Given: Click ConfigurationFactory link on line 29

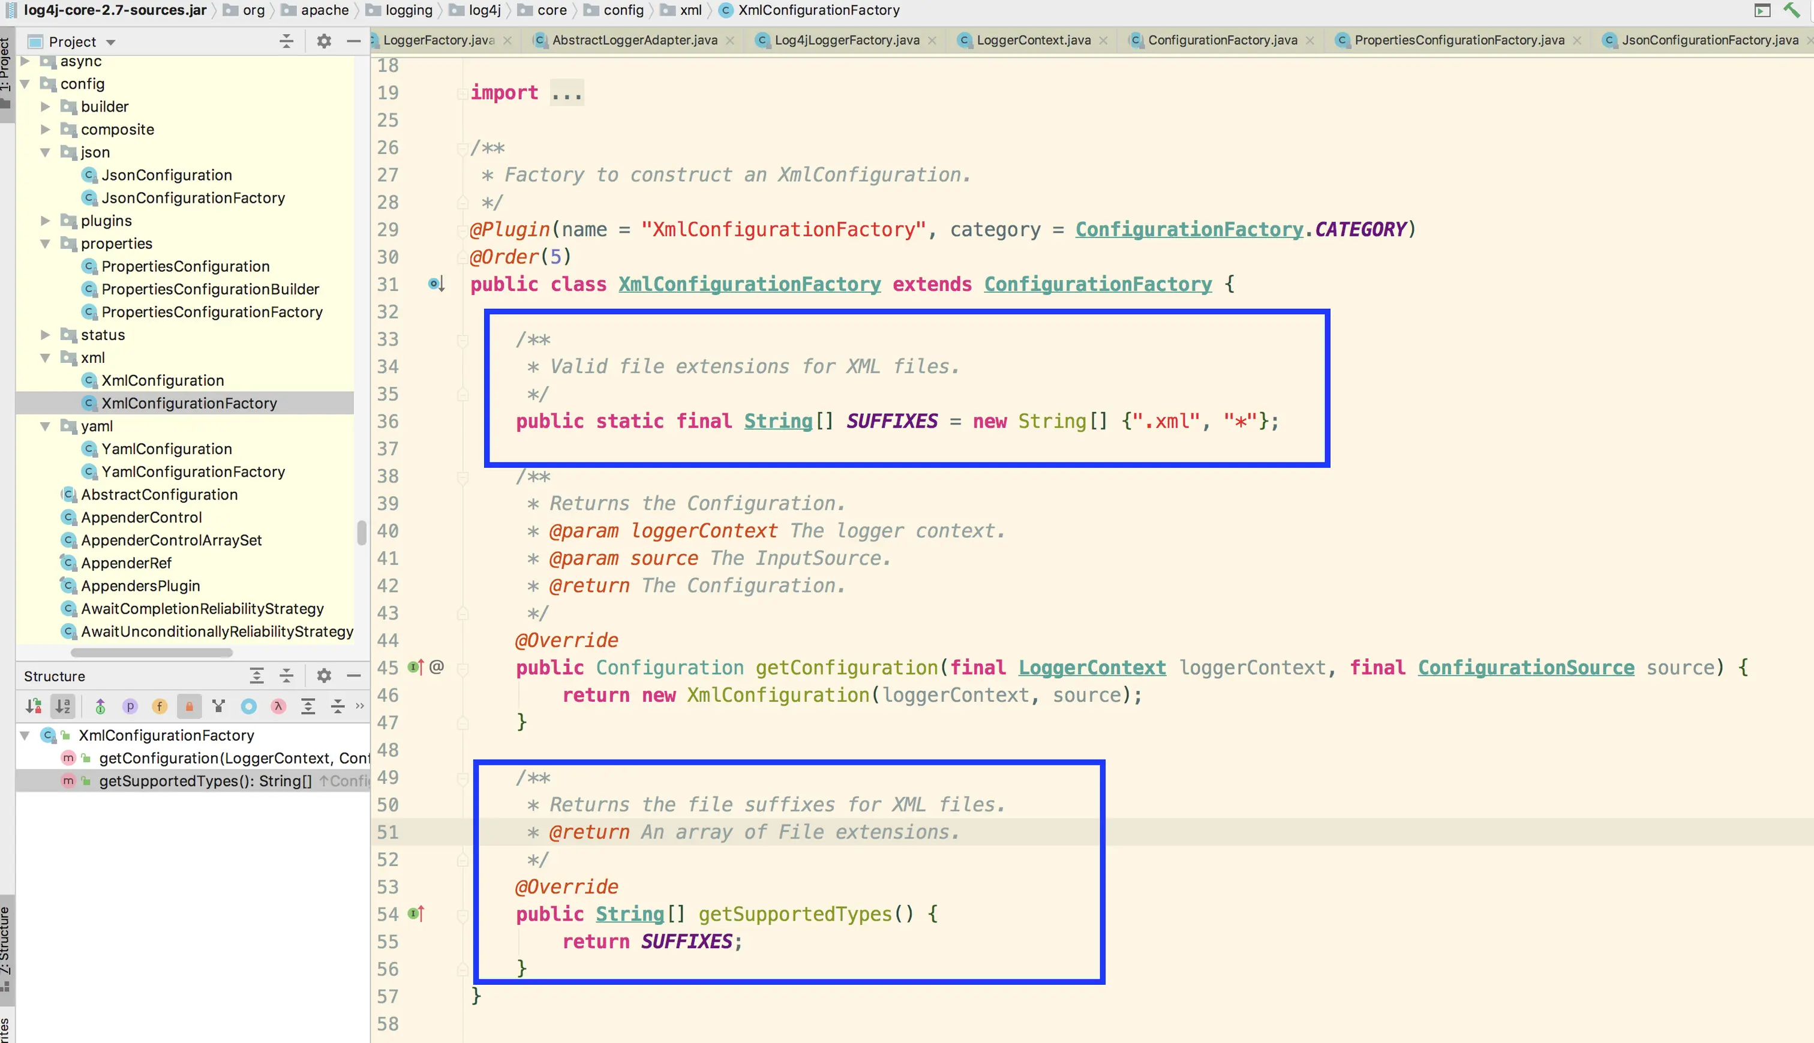Looking at the screenshot, I should click(1188, 229).
